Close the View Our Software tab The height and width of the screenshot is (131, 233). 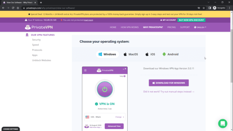35,2
